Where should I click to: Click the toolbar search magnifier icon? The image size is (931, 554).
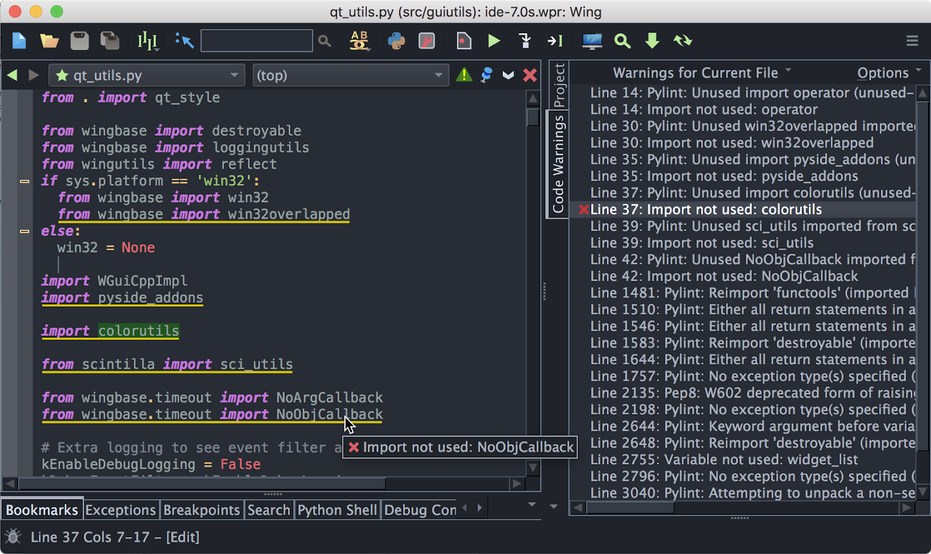pyautogui.click(x=325, y=41)
